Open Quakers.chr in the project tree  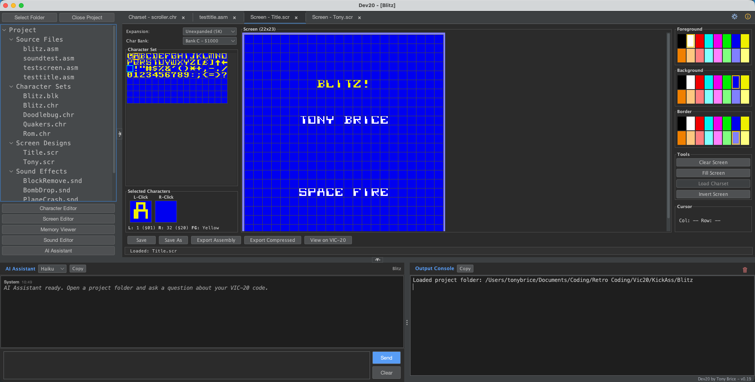click(44, 124)
